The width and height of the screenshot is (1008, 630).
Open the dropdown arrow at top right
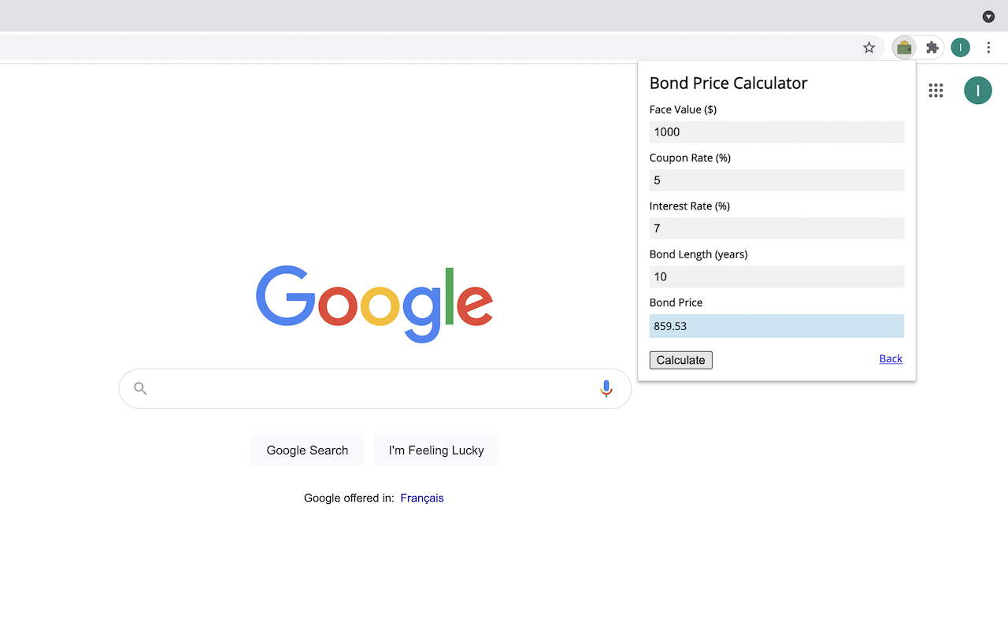pyautogui.click(x=988, y=17)
